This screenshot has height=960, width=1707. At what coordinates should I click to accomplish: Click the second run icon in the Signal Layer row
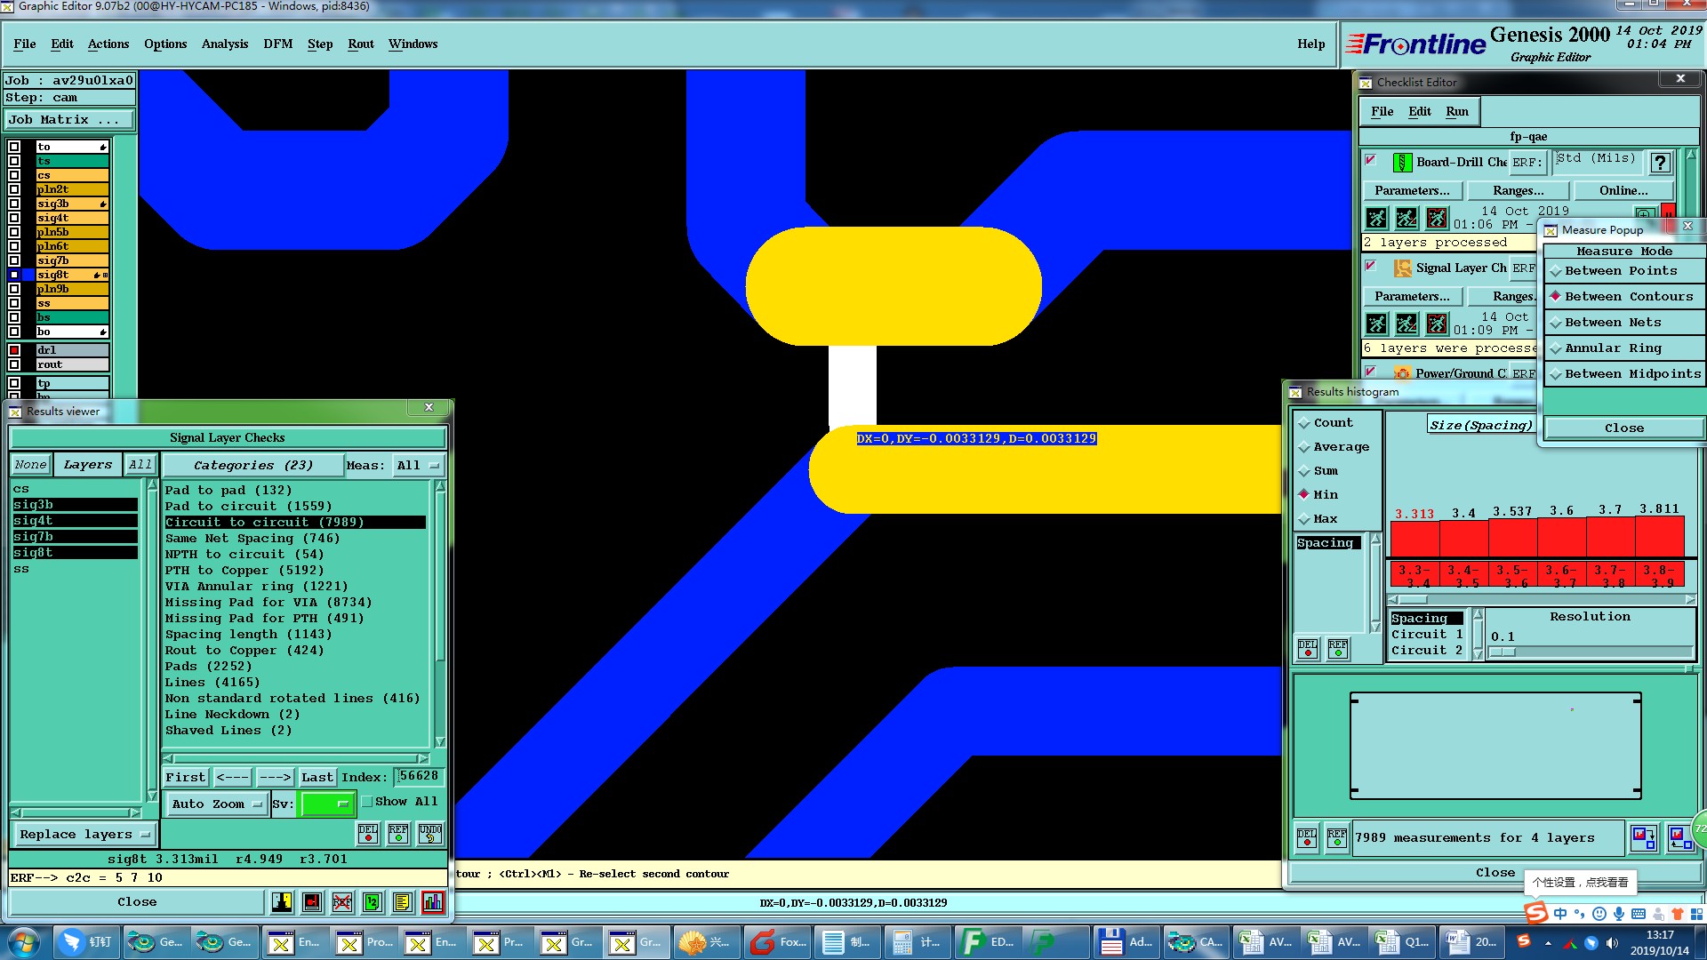(1406, 324)
